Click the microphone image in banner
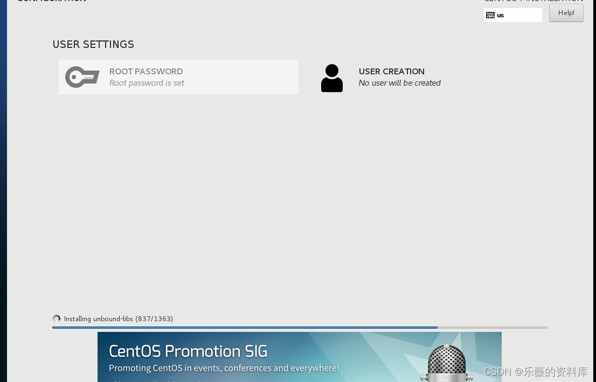Image resolution: width=596 pixels, height=382 pixels. [x=447, y=363]
